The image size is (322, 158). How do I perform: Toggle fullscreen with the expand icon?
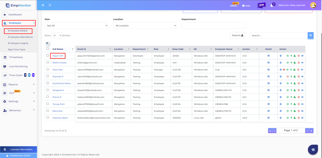tap(50, 5)
